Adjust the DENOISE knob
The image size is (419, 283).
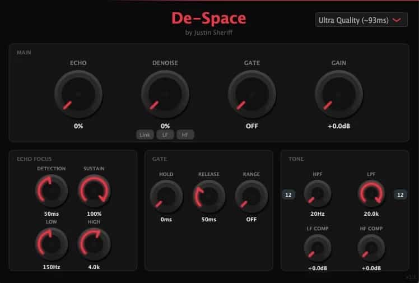click(x=165, y=94)
